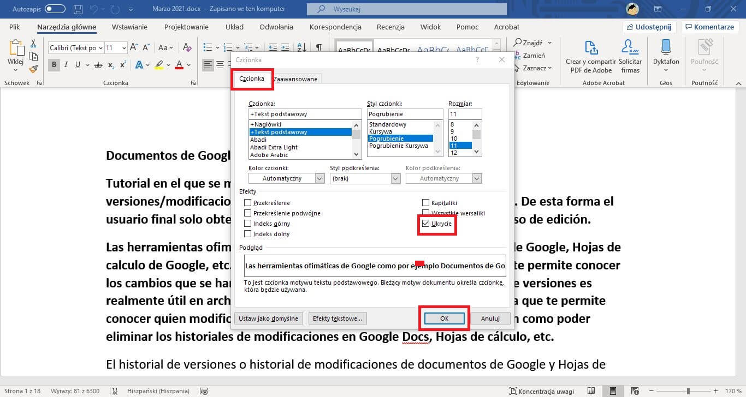Toggle Italic formatting in the ribbon
Image resolution: width=746 pixels, height=397 pixels.
click(66, 65)
